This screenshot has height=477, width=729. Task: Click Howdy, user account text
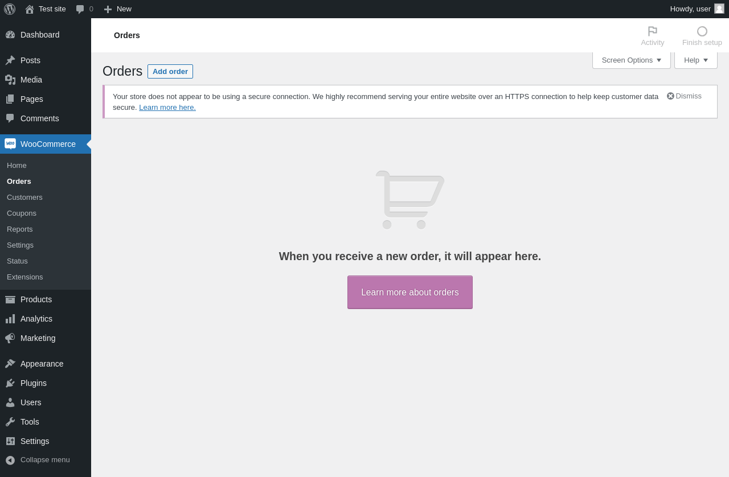pyautogui.click(x=690, y=9)
